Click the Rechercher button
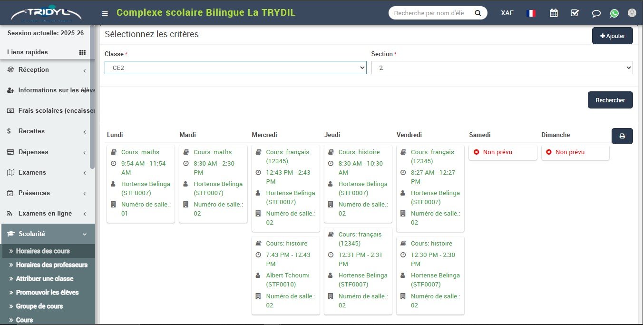The width and height of the screenshot is (643, 325). [610, 100]
